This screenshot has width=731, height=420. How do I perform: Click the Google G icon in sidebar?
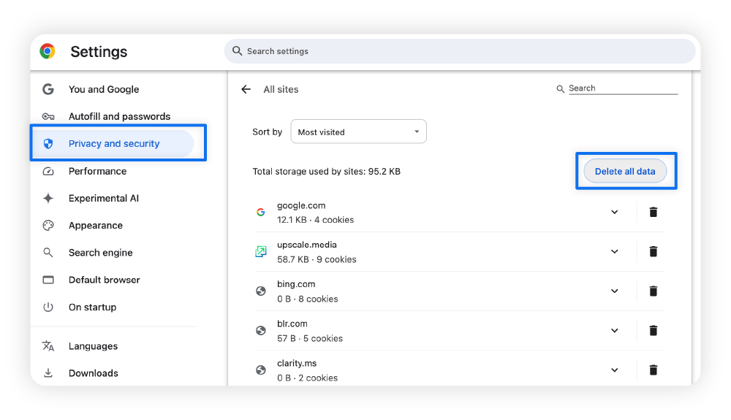point(48,89)
